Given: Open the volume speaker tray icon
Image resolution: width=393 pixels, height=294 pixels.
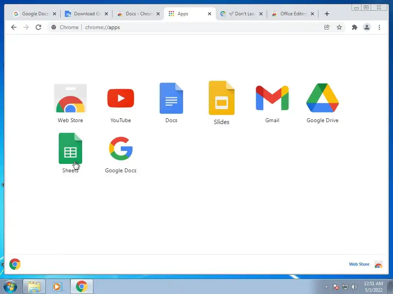Looking at the screenshot, I should 354,287.
